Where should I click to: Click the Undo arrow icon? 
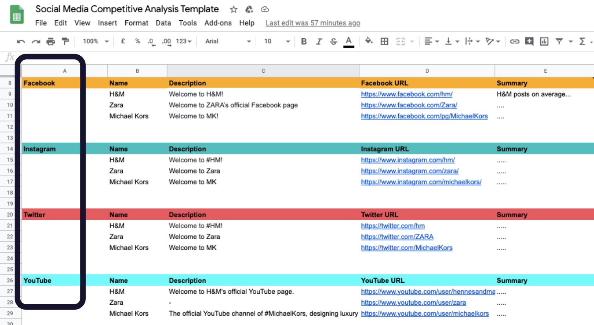pyautogui.click(x=21, y=41)
